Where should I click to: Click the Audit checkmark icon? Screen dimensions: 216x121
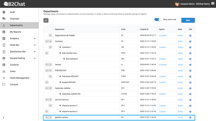point(4,12)
